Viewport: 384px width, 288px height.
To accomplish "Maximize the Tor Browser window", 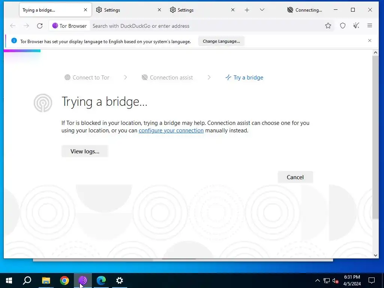I will click(353, 10).
